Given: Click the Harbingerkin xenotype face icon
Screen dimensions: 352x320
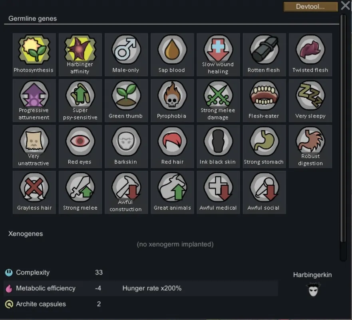Looking at the screenshot, I should 313,290.
